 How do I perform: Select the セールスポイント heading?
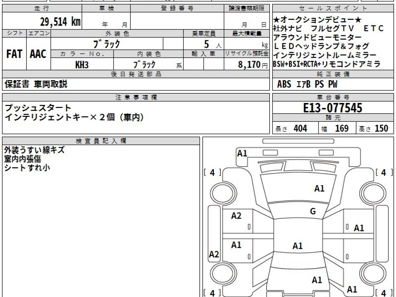tap(333, 9)
